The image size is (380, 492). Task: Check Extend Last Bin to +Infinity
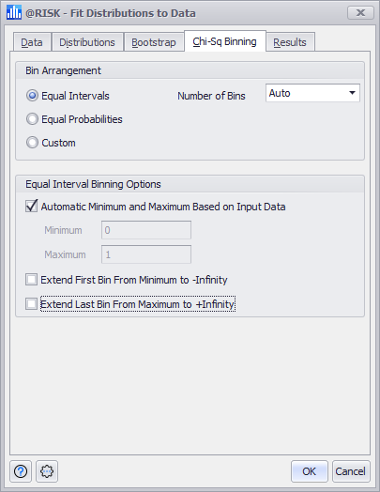pos(31,304)
